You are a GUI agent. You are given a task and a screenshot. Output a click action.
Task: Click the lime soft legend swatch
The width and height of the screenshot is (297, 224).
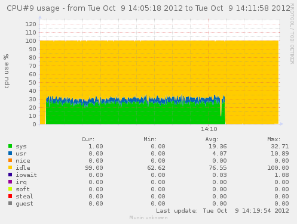point(10,189)
